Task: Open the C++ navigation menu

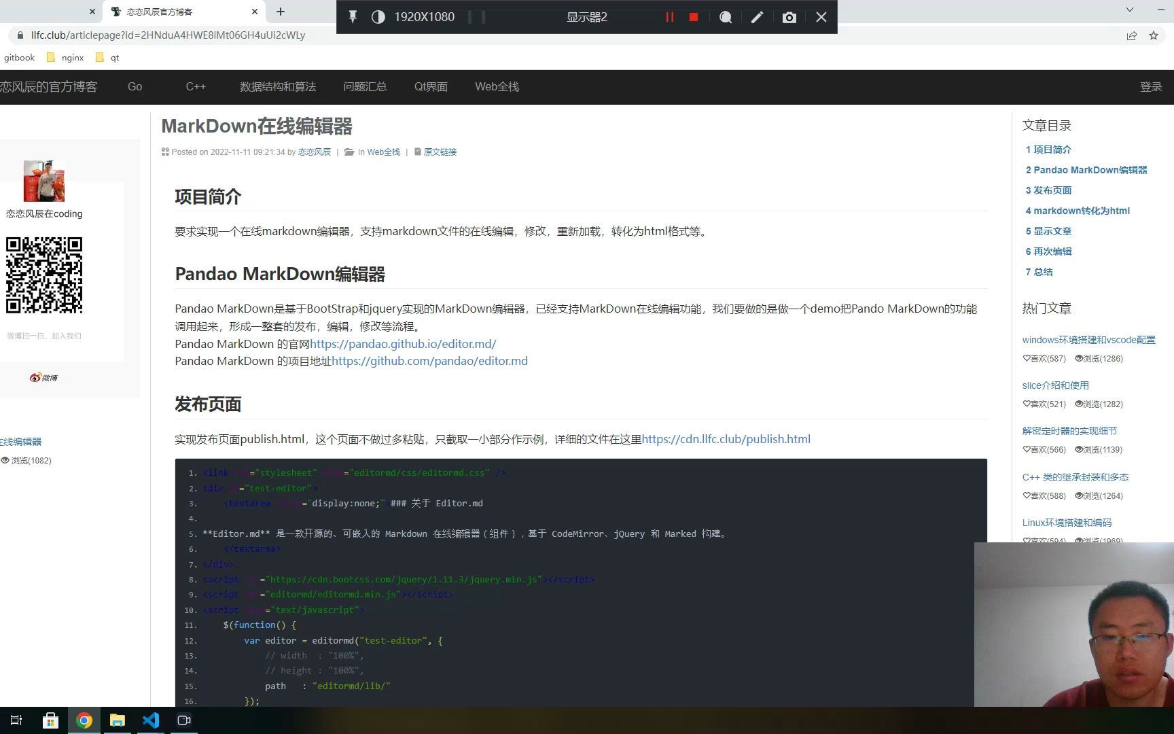Action: 196,87
